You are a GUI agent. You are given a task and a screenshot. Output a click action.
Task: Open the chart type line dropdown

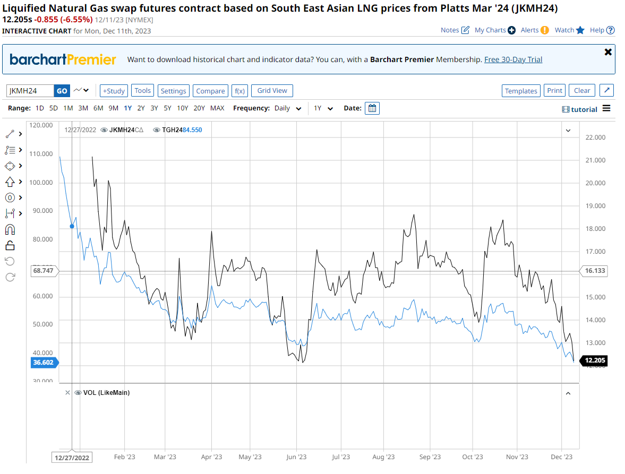(81, 91)
